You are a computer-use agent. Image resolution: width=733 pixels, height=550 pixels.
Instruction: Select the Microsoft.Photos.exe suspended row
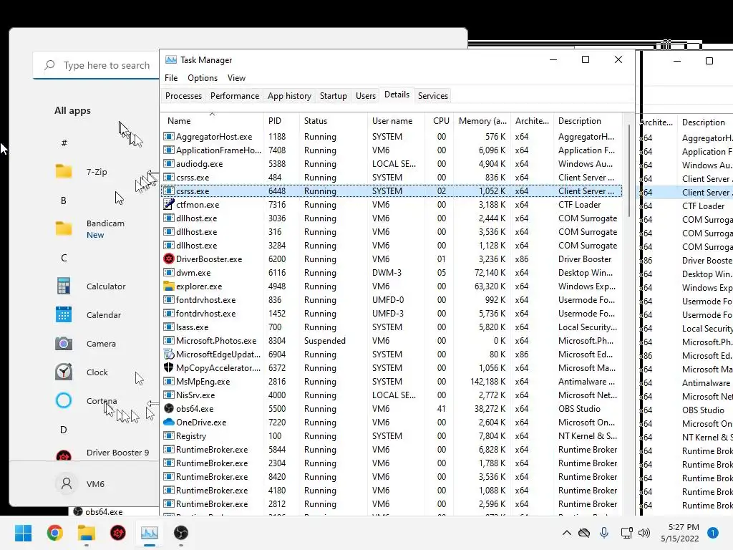[392, 340]
